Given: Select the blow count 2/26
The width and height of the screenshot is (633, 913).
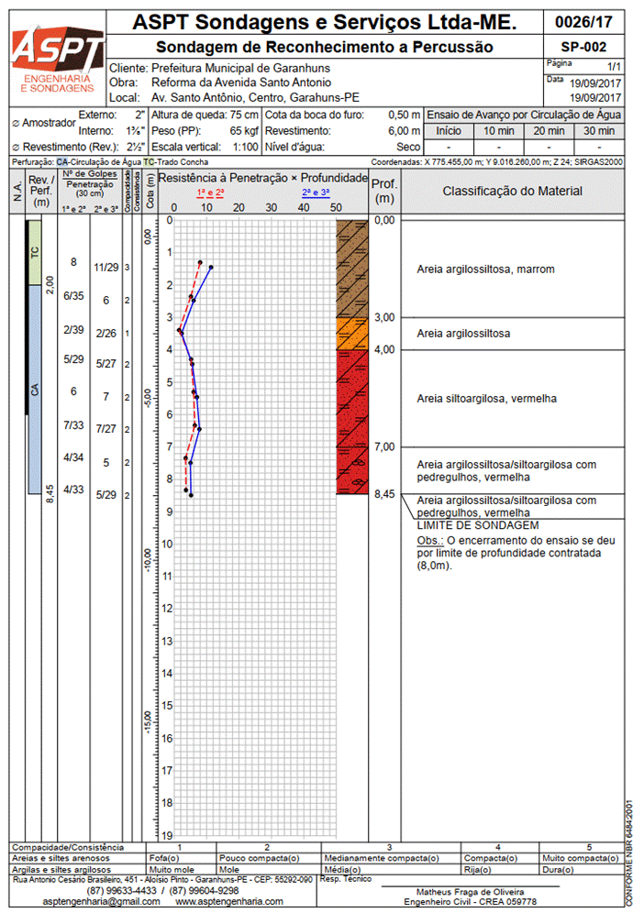Looking at the screenshot, I should click(106, 334).
